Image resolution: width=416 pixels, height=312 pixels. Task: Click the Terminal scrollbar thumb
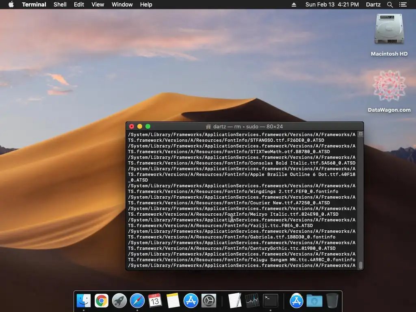(x=361, y=265)
